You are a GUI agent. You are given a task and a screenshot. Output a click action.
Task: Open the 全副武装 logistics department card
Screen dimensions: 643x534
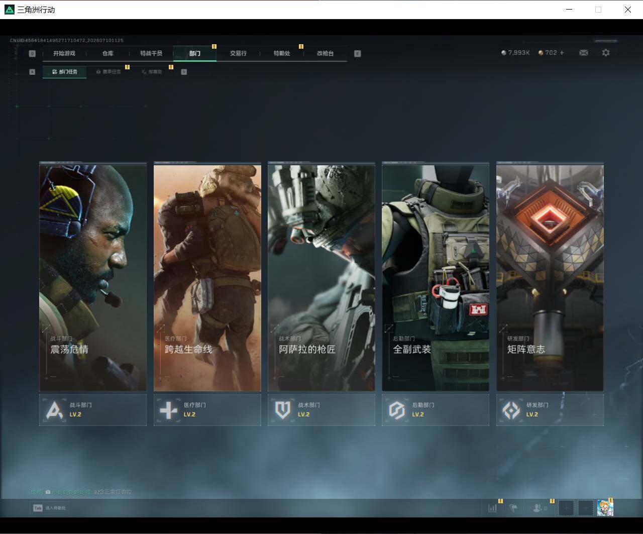436,277
